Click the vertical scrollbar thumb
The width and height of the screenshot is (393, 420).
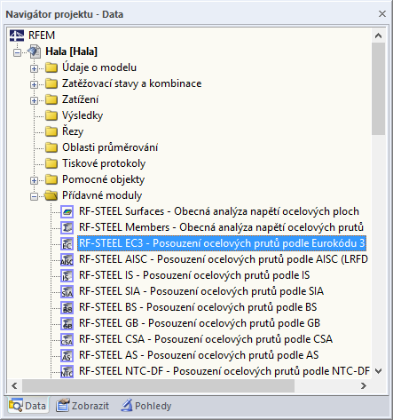(x=378, y=89)
